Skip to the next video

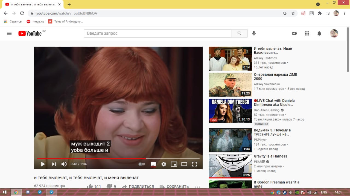(x=54, y=164)
